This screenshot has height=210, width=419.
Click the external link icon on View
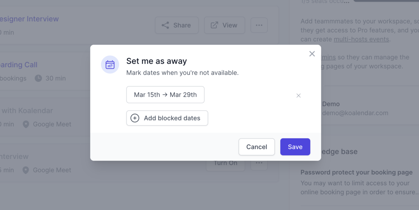point(214,25)
